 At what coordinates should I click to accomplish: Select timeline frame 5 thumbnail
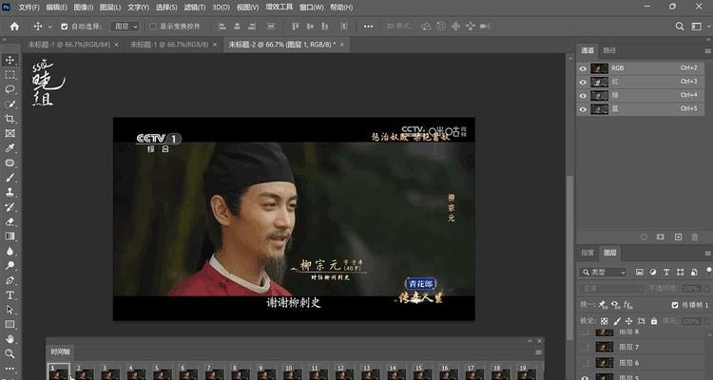163,371
